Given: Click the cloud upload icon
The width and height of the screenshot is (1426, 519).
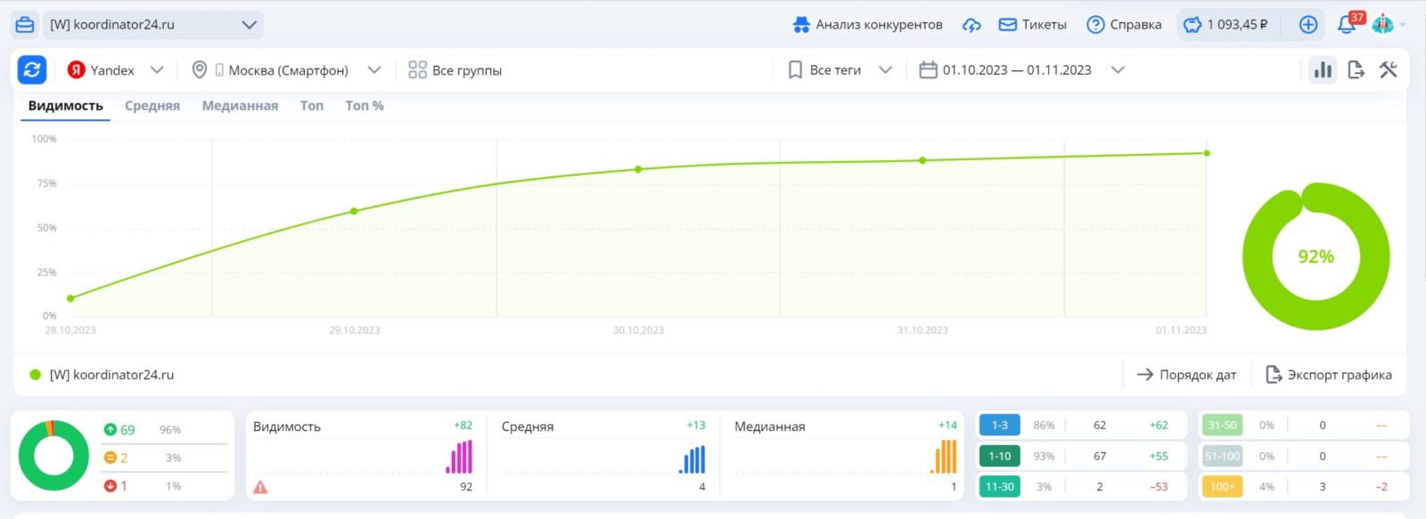Looking at the screenshot, I should (971, 25).
